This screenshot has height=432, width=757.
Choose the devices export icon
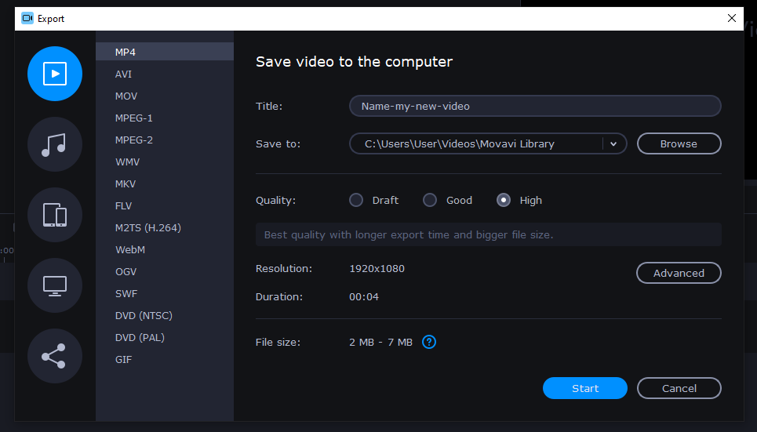pos(55,215)
